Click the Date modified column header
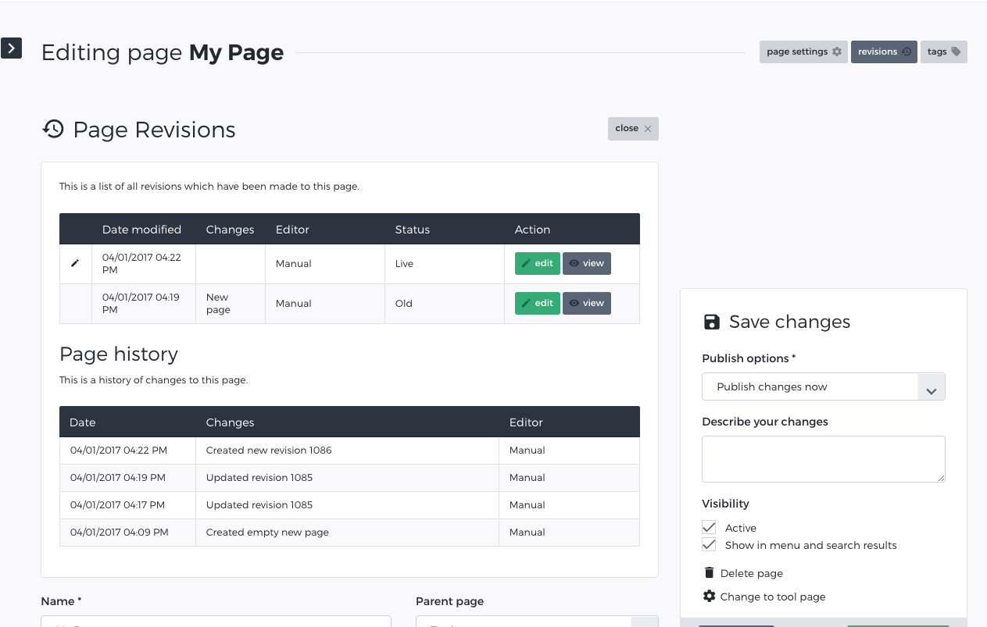The height and width of the screenshot is (627, 987). pos(141,230)
